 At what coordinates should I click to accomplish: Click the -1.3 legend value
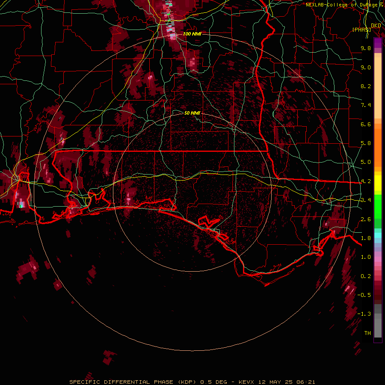click(364, 314)
